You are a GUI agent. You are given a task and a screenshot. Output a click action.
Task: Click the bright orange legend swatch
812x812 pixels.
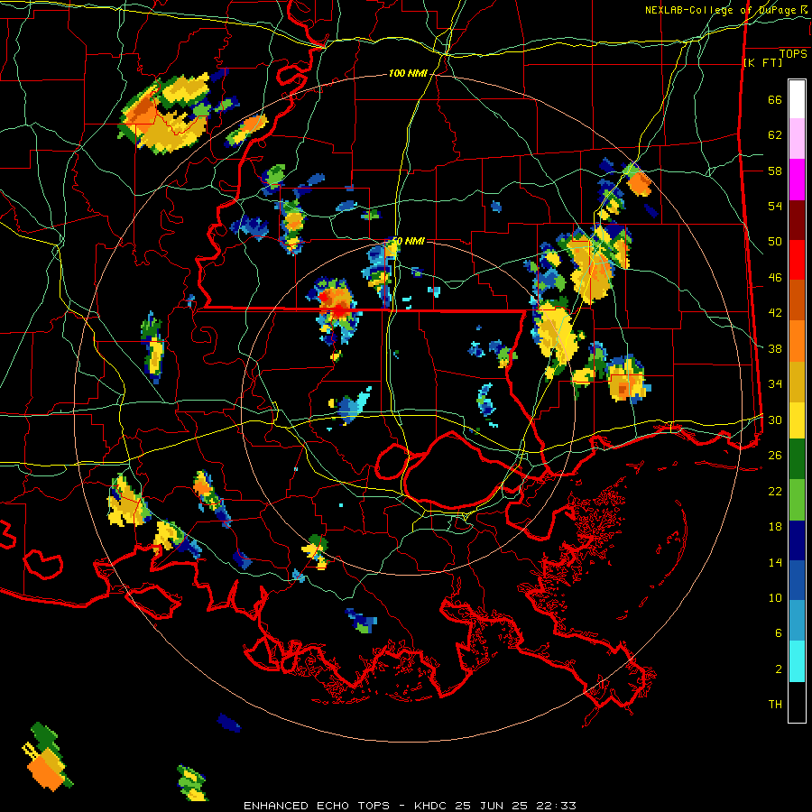(797, 340)
